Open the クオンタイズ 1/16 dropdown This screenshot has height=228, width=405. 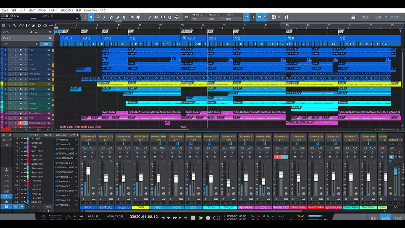tap(198, 19)
